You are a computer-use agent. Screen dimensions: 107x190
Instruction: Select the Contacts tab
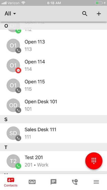pyautogui.click(x=11, y=182)
